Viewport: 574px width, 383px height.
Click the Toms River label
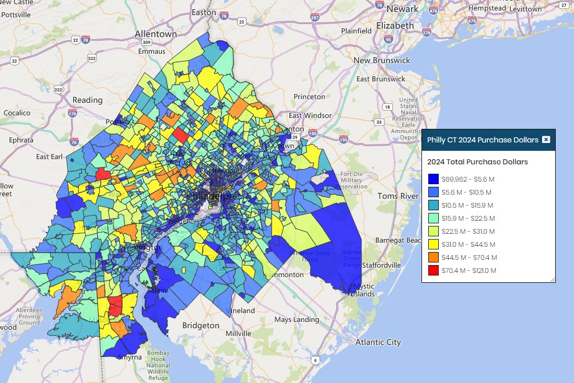pyautogui.click(x=399, y=196)
